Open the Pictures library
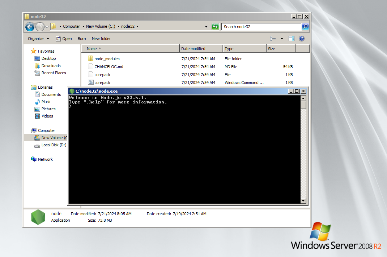 (x=48, y=109)
